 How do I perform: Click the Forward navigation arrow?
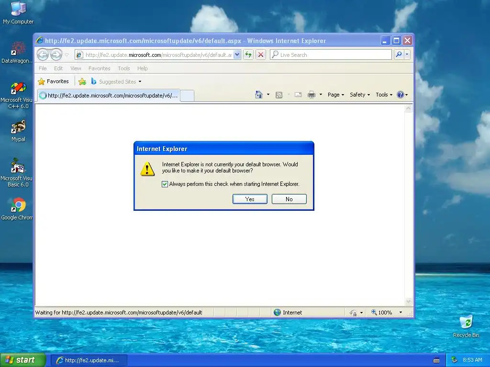56,55
